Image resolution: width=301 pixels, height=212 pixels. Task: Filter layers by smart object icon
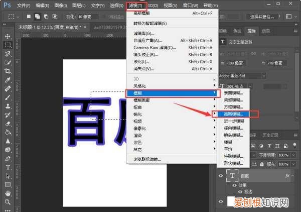285,146
